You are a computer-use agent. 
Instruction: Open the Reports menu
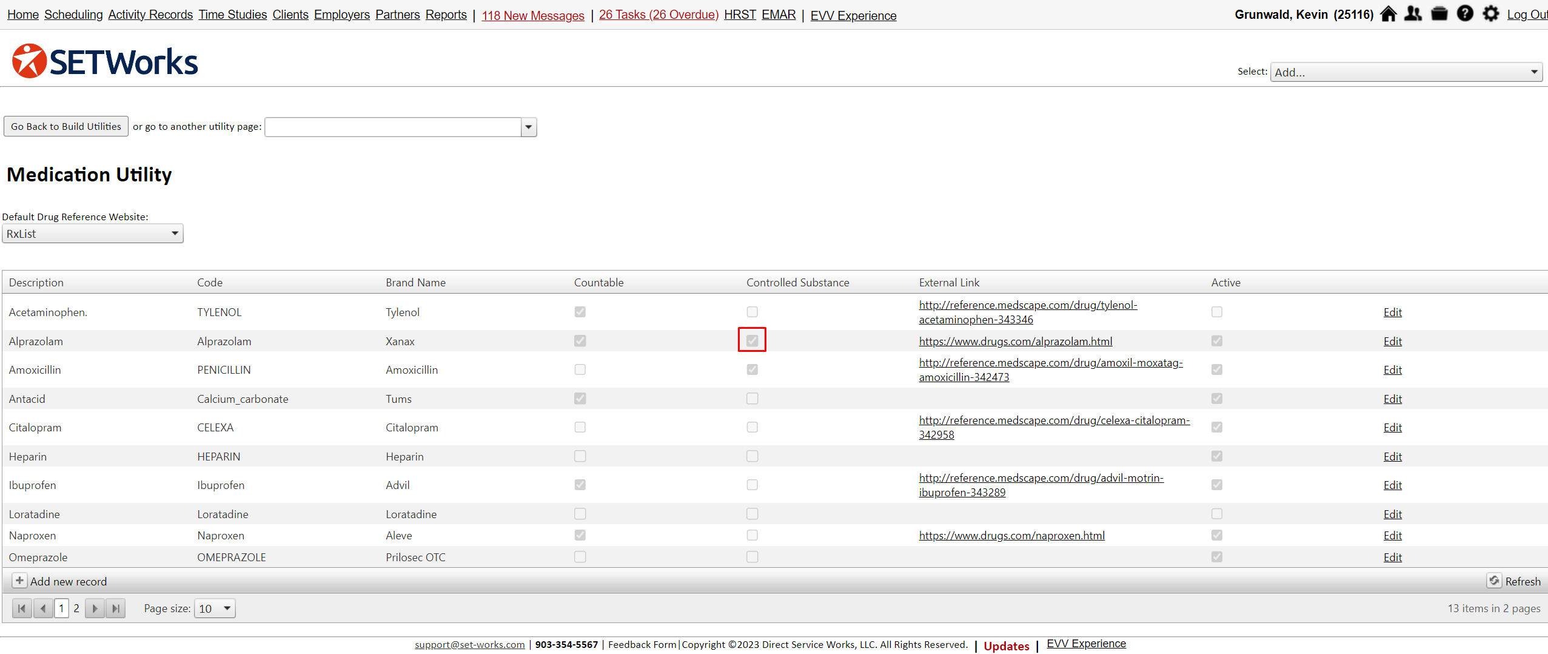coord(446,15)
